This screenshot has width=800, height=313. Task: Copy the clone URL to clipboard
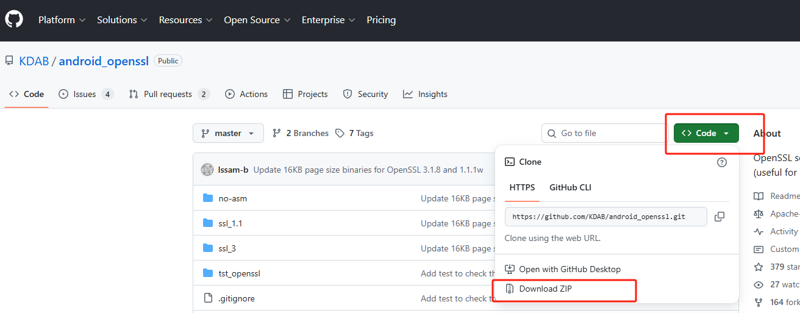pos(720,217)
